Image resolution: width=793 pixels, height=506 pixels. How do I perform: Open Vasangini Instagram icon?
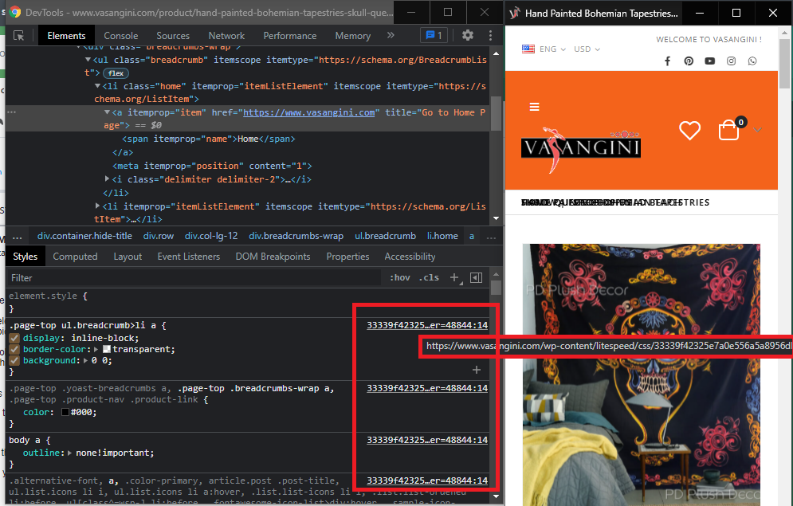coord(732,61)
